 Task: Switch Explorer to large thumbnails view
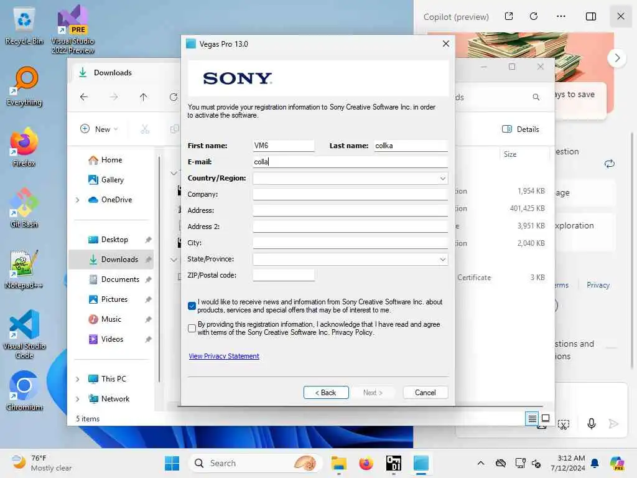pyautogui.click(x=546, y=418)
